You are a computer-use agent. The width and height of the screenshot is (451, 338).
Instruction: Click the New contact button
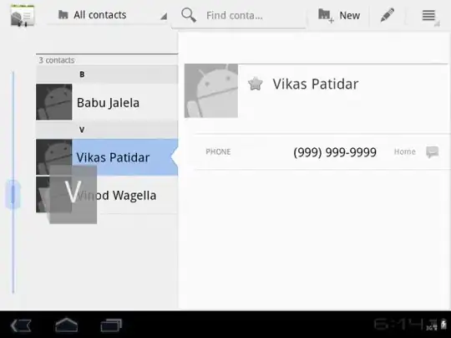pos(339,16)
